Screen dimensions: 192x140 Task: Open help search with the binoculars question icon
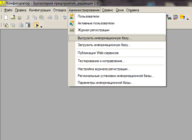click(x=169, y=17)
